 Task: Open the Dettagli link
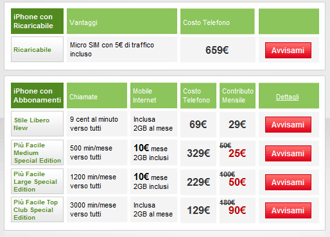pos(287,97)
